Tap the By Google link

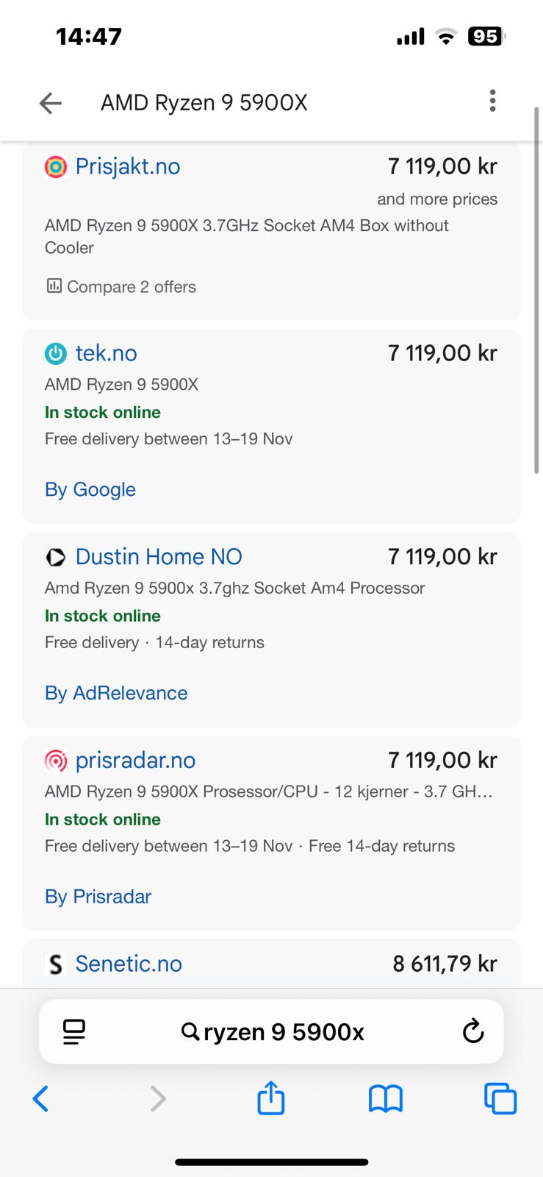tap(90, 490)
